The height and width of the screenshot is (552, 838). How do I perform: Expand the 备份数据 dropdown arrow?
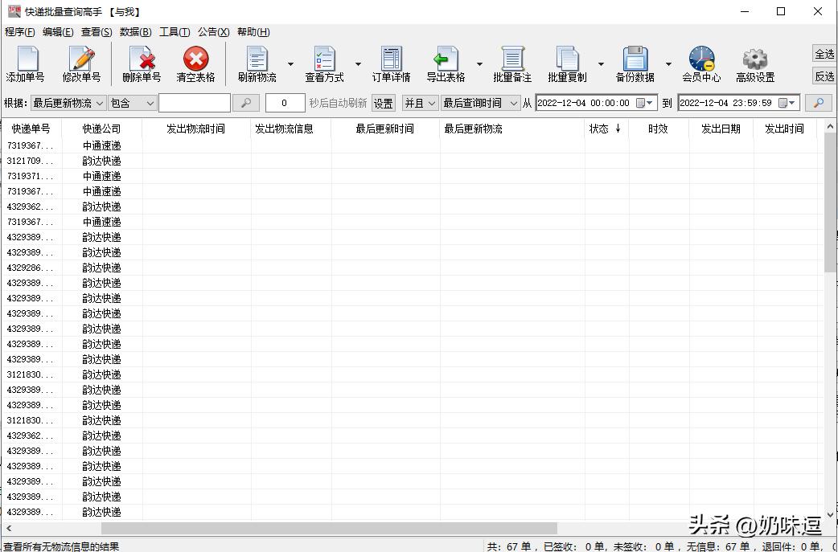[x=668, y=64]
